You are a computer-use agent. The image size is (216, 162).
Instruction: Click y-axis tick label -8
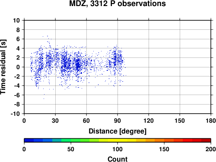[17, 104]
